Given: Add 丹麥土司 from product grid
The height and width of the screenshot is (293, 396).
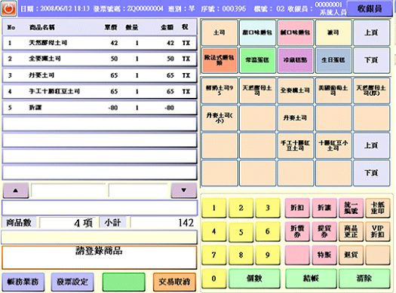Looking at the screenshot, I should (295, 118).
